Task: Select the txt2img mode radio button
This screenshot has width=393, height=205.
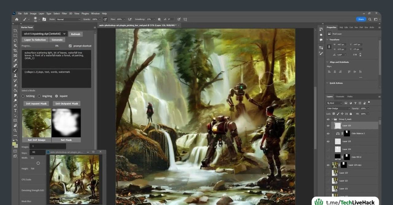Action: click(x=23, y=96)
